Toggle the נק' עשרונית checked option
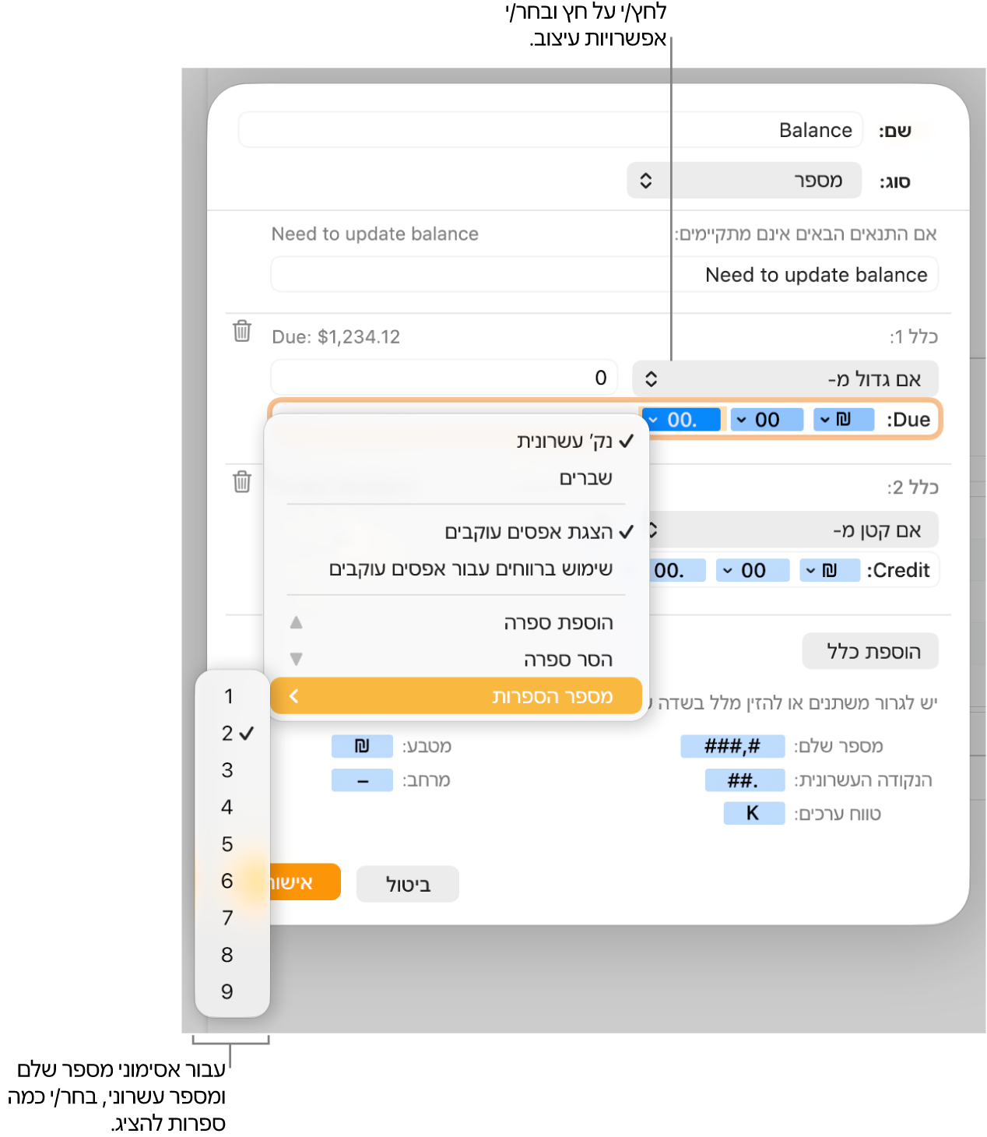 pyautogui.click(x=575, y=442)
